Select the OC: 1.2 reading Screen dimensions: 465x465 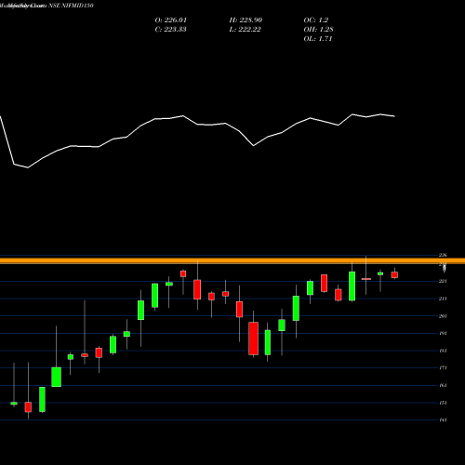[316, 20]
